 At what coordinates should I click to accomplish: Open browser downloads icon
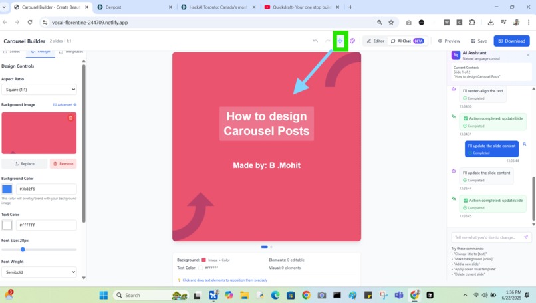[491, 22]
